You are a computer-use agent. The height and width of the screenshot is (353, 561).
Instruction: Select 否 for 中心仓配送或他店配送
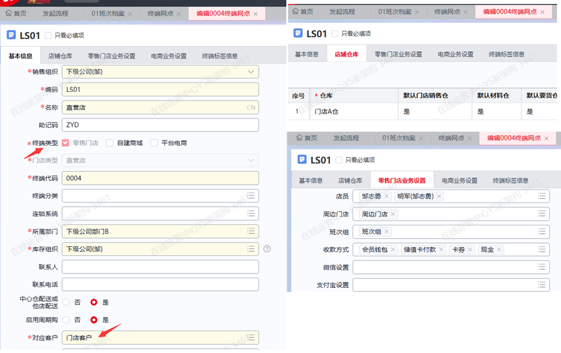(66, 302)
